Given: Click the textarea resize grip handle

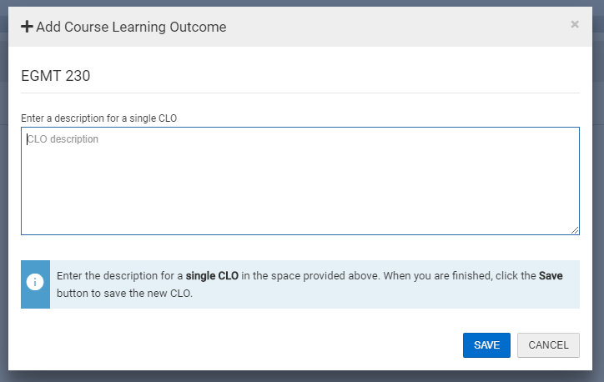Looking at the screenshot, I should [x=575, y=230].
